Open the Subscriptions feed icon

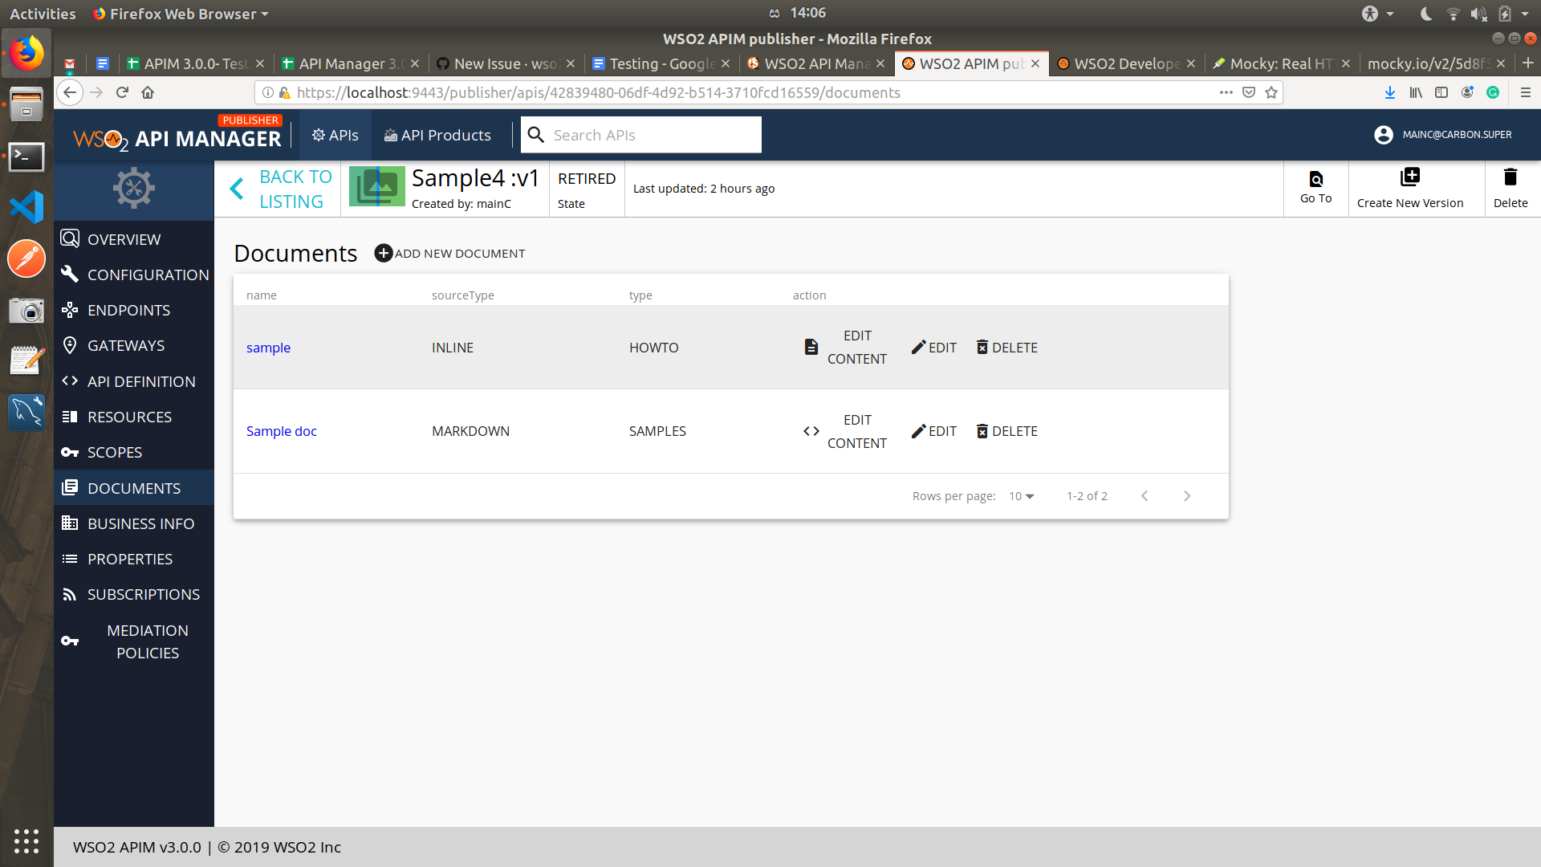click(x=70, y=594)
